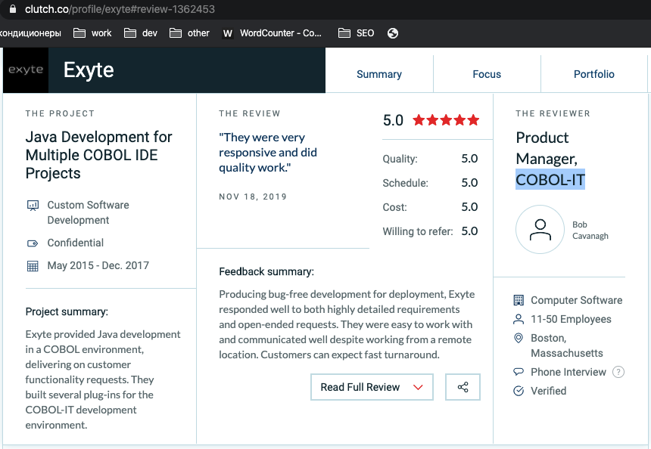Click the THE REVIEWER section label
Viewport: 651px width, 449px height.
(x=553, y=113)
